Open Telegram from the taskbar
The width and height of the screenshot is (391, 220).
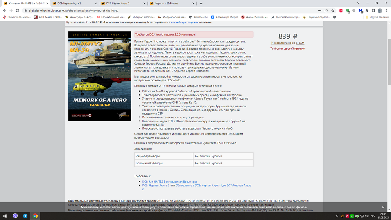point(25,216)
